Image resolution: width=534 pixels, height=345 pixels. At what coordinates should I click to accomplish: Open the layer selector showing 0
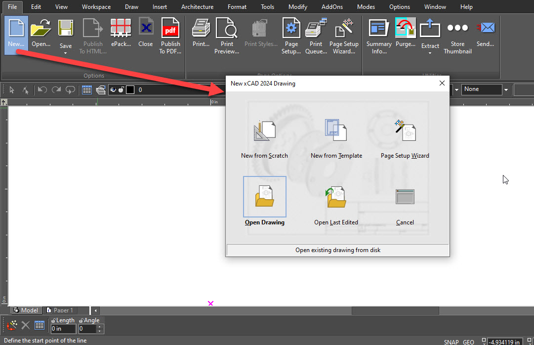[x=167, y=89]
